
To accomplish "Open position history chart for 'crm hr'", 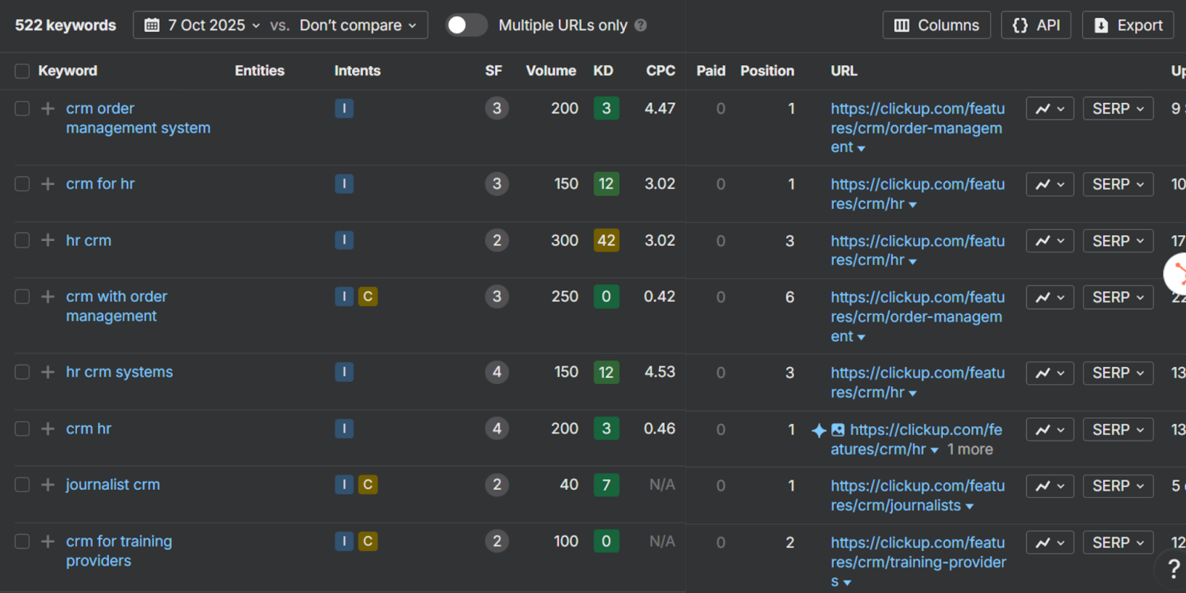I will point(1050,430).
